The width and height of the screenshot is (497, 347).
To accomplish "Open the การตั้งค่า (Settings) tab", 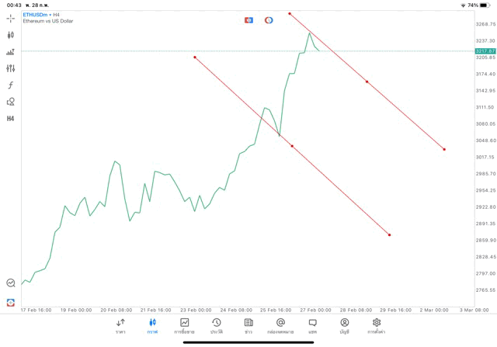I will point(377,326).
